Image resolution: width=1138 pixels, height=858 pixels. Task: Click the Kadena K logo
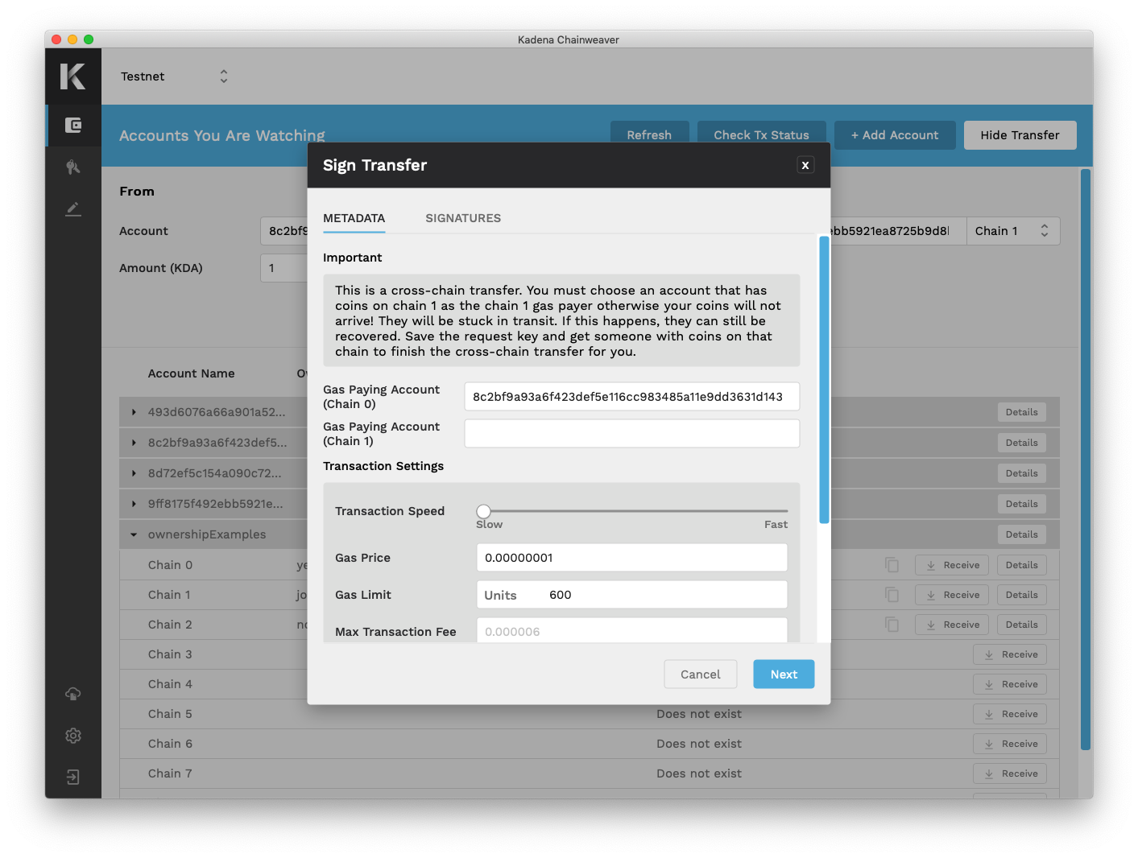point(72,76)
